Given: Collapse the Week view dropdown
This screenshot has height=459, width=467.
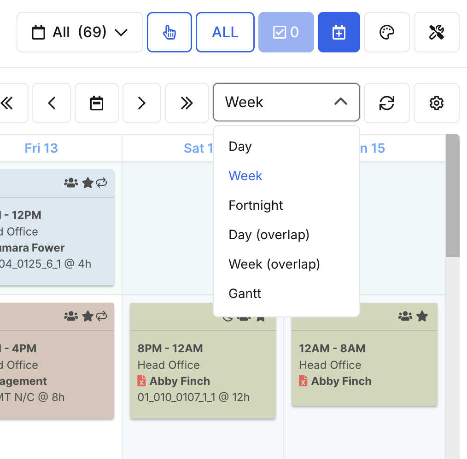Looking at the screenshot, I should coord(286,102).
